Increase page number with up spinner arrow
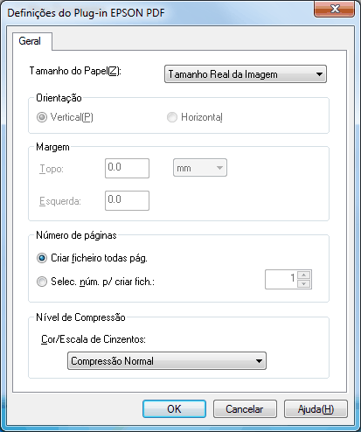 (304, 275)
